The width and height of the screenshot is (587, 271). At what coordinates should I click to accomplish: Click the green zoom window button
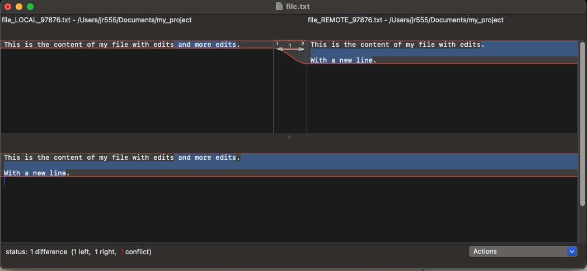click(x=30, y=7)
